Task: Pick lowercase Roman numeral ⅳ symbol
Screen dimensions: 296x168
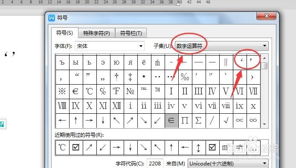Action: click(x=171, y=106)
